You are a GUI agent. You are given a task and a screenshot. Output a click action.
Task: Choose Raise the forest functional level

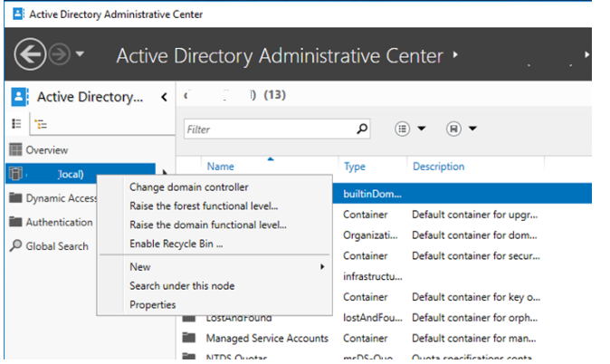pyautogui.click(x=204, y=206)
